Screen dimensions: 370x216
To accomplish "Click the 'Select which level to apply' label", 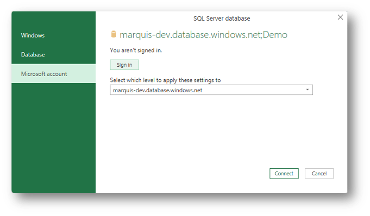I will 165,80.
